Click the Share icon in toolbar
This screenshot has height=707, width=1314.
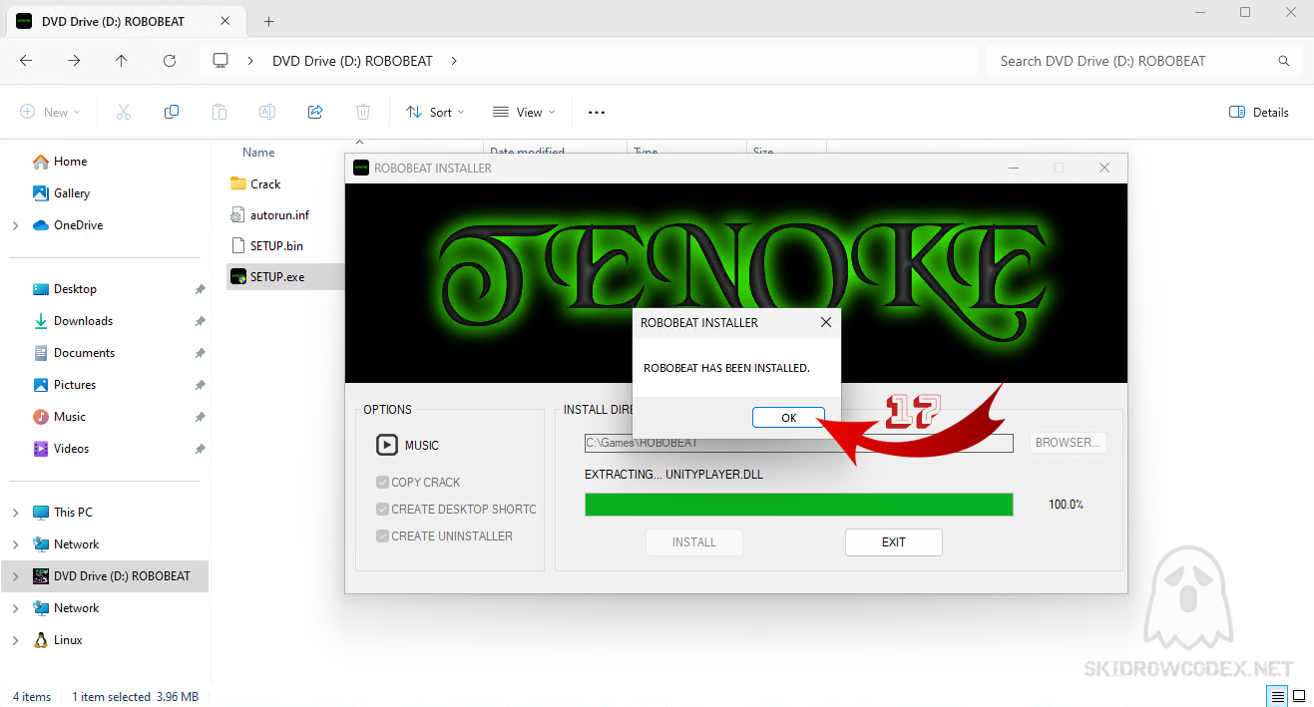click(x=315, y=113)
